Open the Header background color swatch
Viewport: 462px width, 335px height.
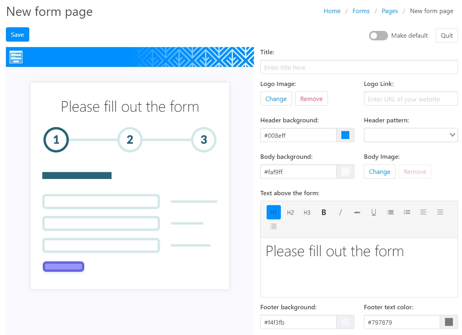click(x=345, y=135)
